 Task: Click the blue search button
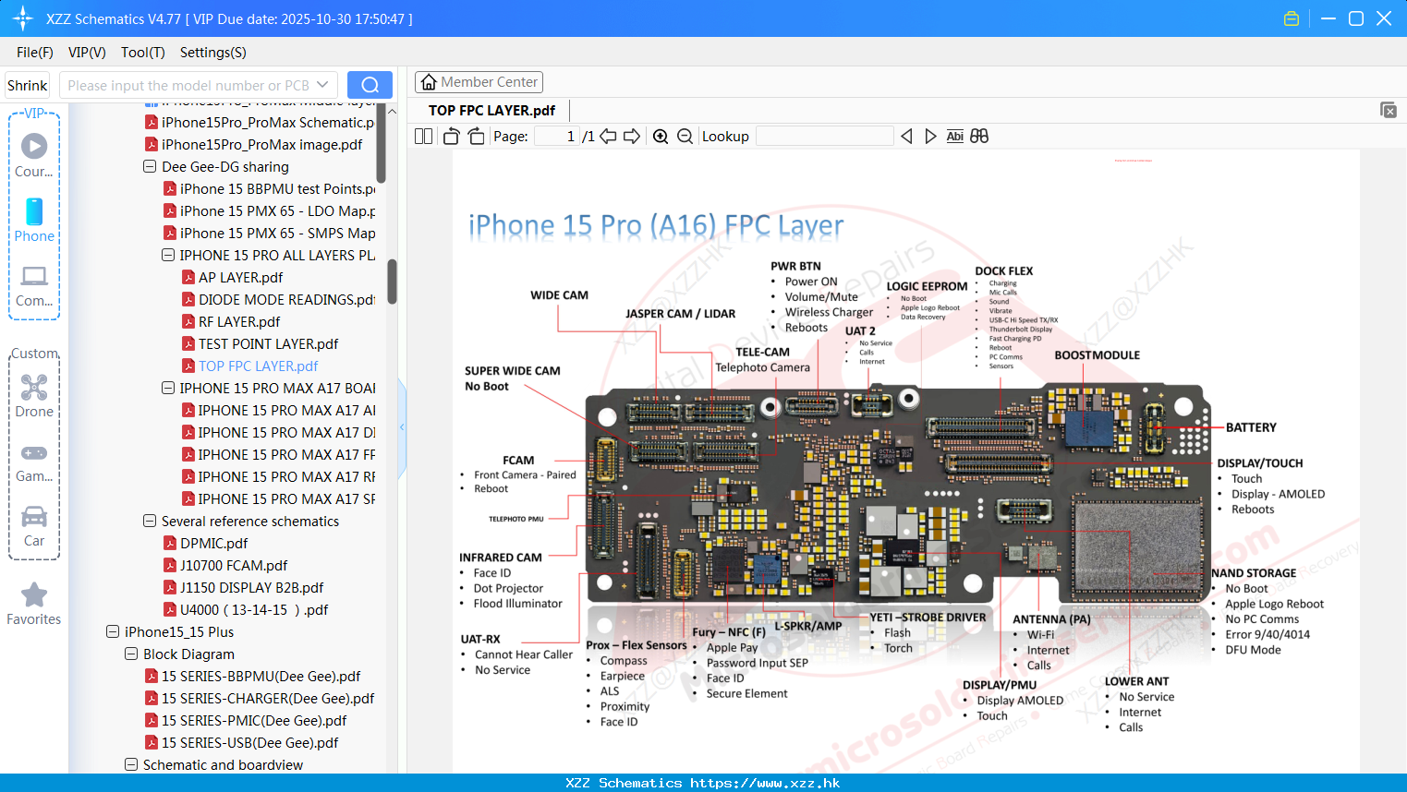click(x=370, y=85)
